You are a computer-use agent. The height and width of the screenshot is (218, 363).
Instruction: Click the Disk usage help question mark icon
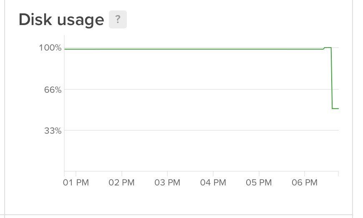coord(118,20)
